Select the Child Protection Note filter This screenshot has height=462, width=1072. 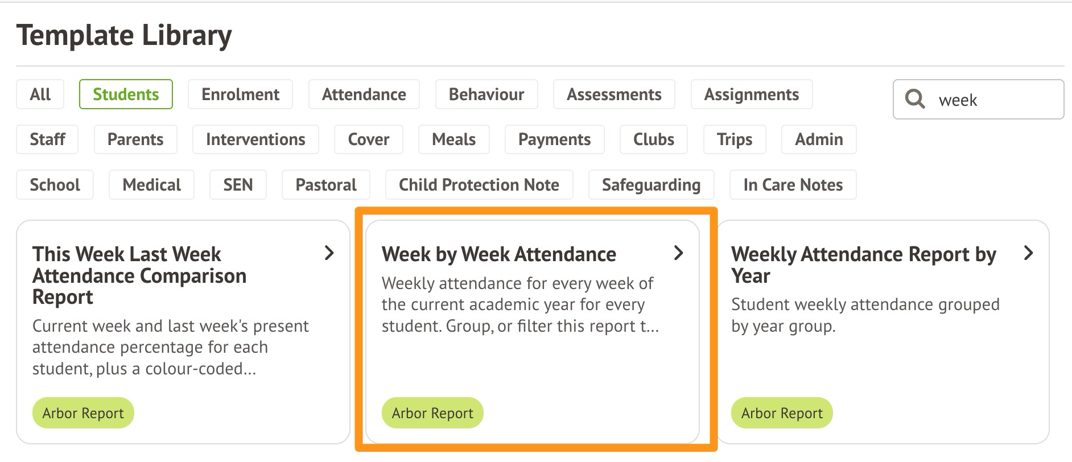(479, 185)
